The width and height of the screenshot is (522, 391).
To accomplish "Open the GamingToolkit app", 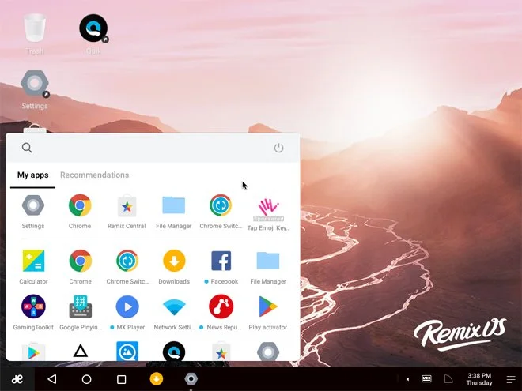I will pyautogui.click(x=33, y=313).
